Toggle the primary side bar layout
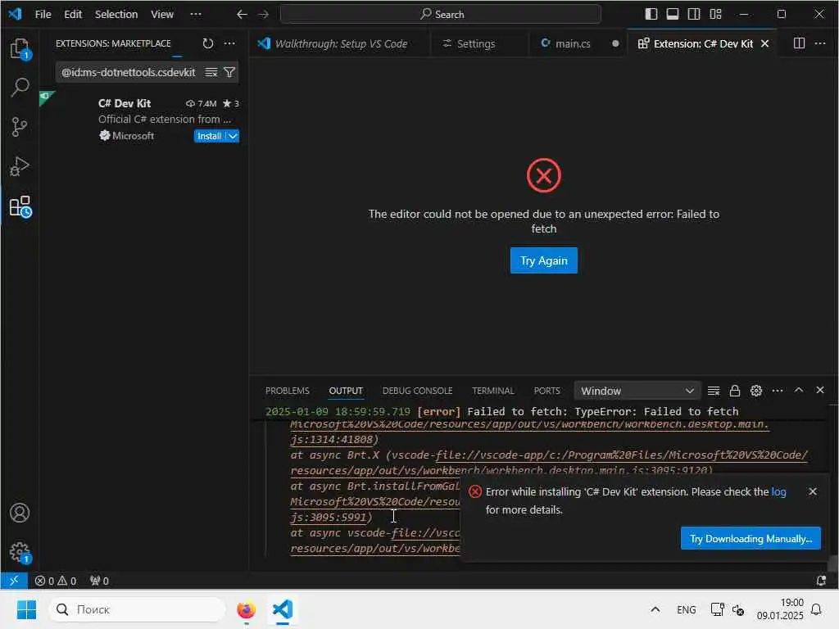 click(651, 15)
